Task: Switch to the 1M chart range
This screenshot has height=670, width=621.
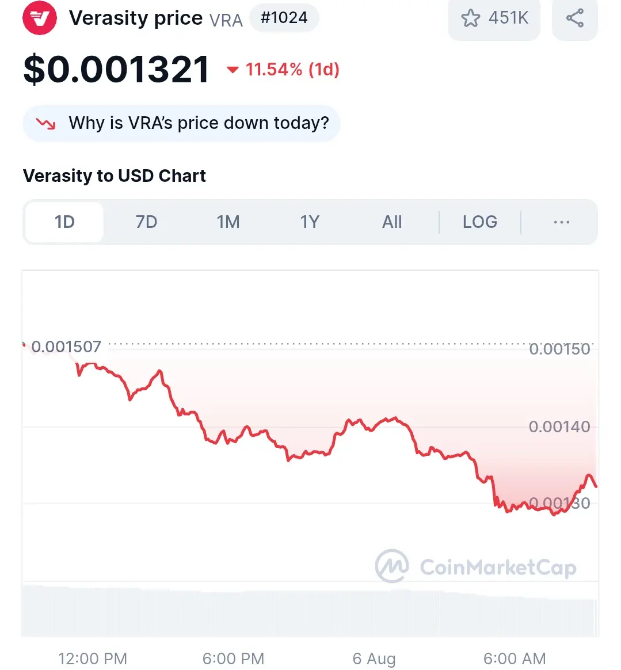Action: click(x=228, y=222)
